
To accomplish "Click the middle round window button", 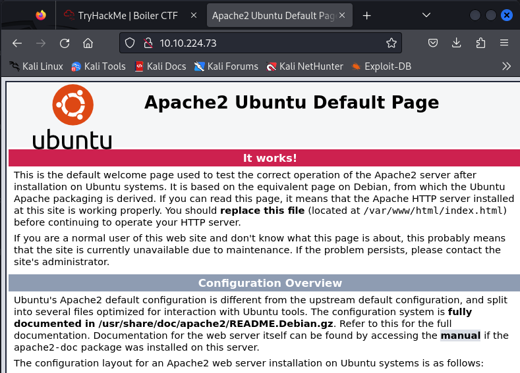I will pyautogui.click(x=490, y=15).
